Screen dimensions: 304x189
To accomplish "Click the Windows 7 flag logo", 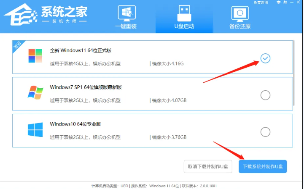I will [35, 92].
